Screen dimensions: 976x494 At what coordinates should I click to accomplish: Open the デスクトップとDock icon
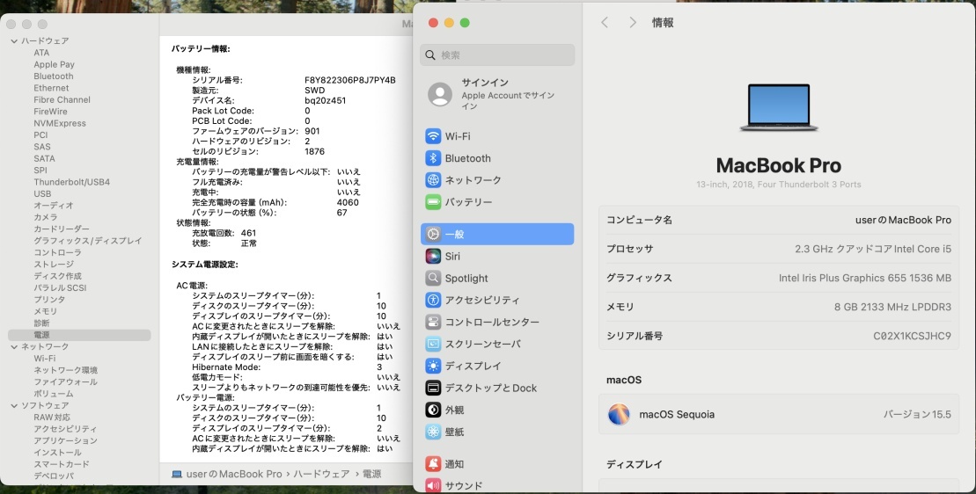click(x=433, y=388)
